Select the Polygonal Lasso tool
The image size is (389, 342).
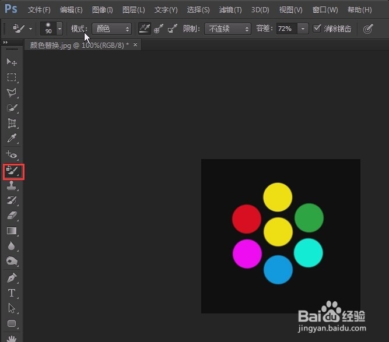[x=12, y=93]
